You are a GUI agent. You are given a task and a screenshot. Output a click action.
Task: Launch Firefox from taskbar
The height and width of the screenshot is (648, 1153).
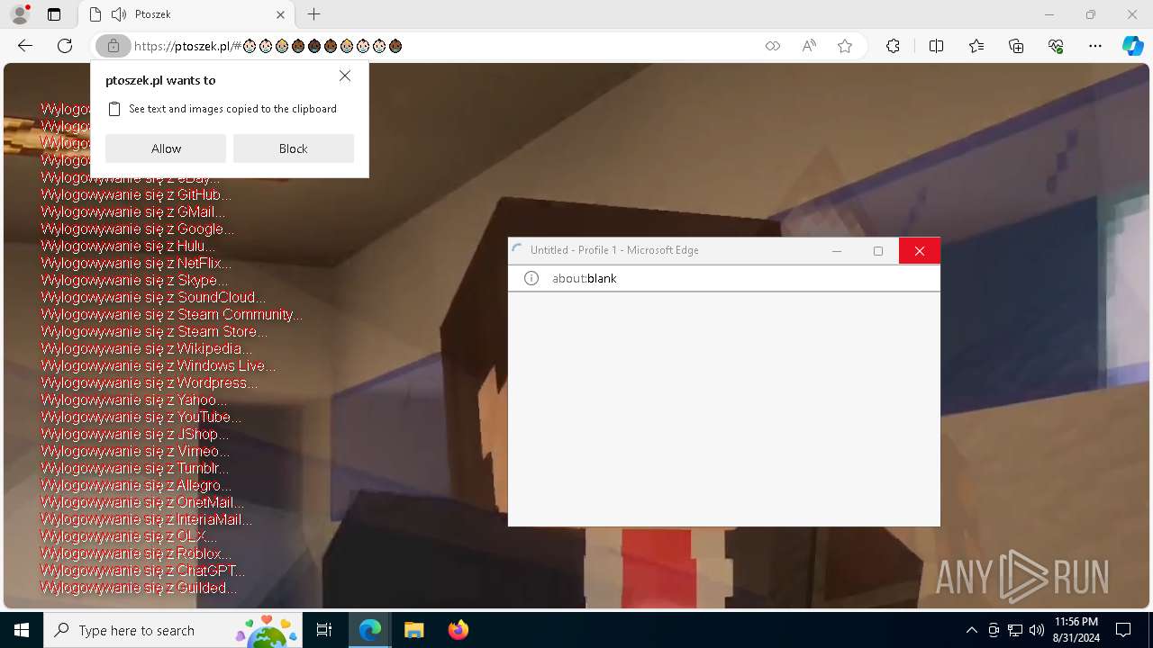458,630
